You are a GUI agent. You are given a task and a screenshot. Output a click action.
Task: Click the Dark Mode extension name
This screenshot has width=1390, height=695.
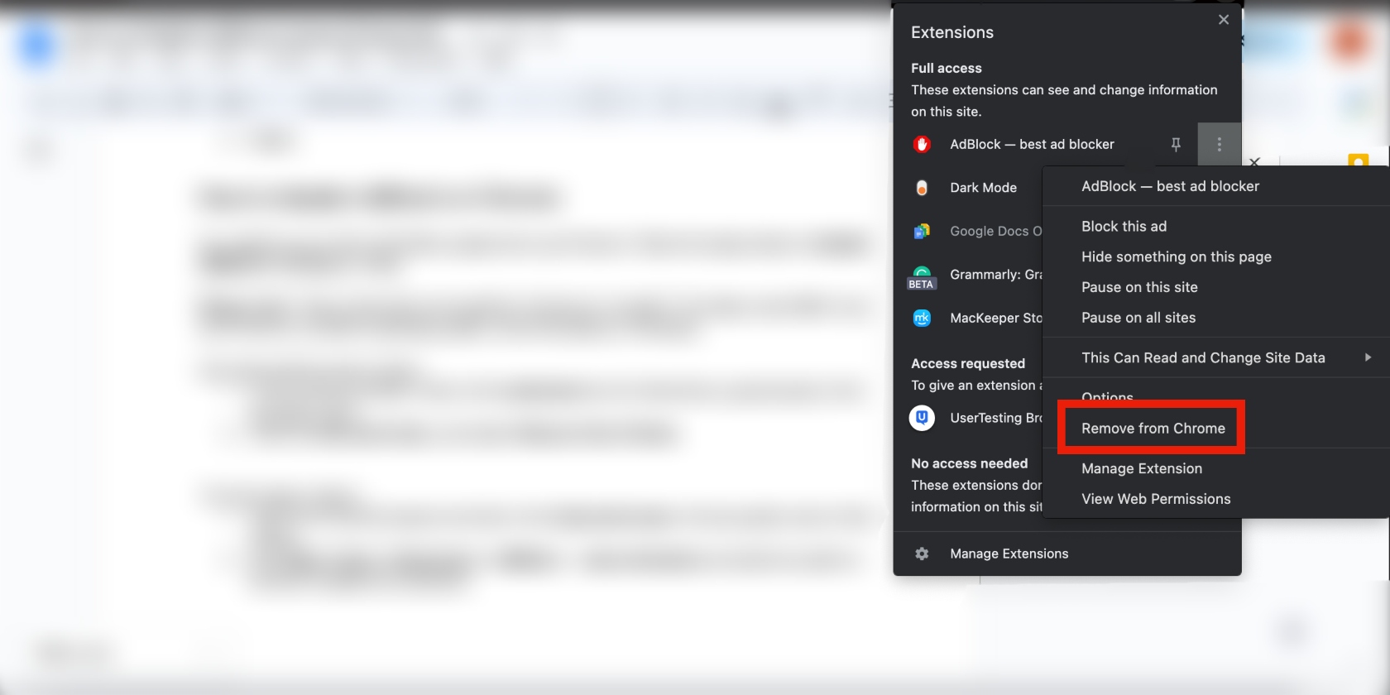(983, 188)
